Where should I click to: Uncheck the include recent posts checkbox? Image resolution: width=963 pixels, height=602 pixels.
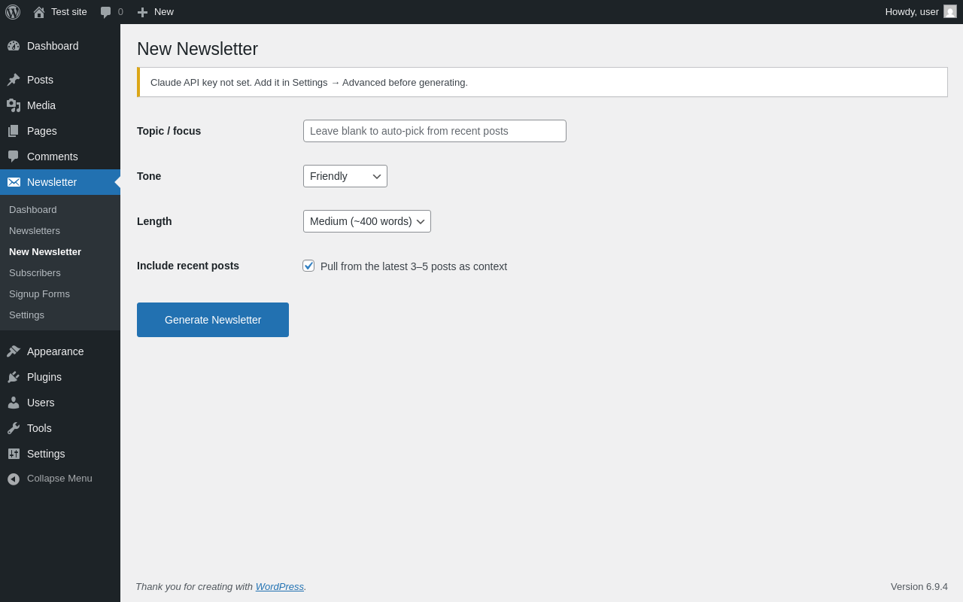click(x=308, y=266)
